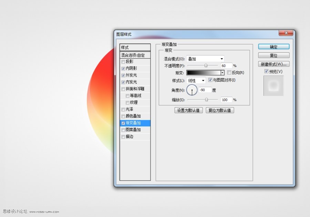Check the 反向 (Reverse) gradient option

pos(229,72)
